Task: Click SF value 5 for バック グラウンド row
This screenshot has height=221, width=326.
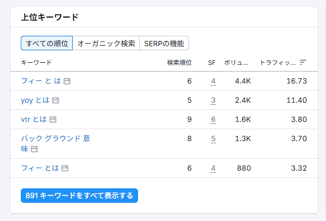Action: (x=213, y=139)
